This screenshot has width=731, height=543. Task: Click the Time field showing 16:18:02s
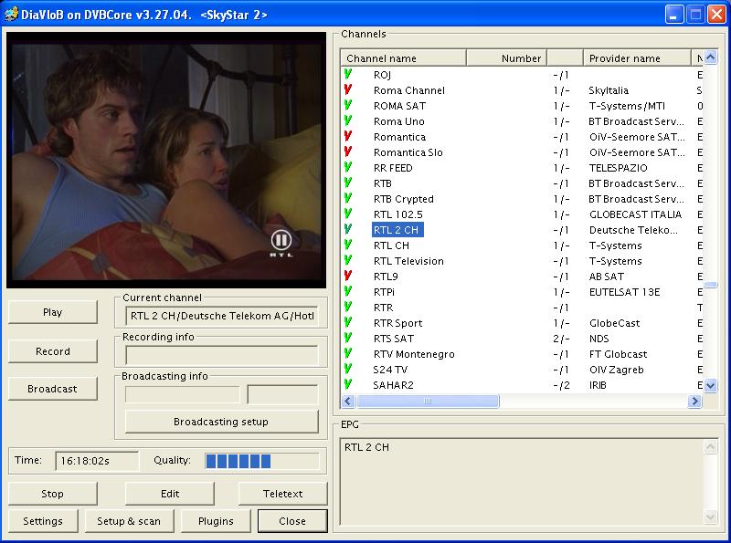pyautogui.click(x=97, y=461)
